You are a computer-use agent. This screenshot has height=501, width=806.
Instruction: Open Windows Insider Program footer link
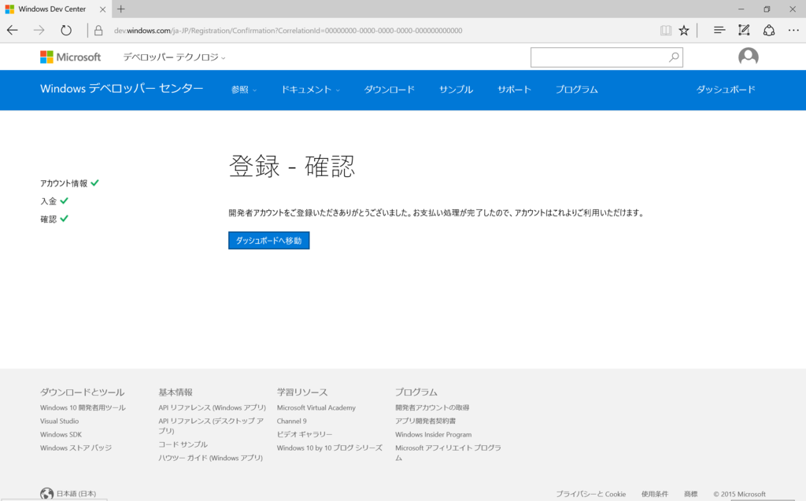(x=434, y=434)
